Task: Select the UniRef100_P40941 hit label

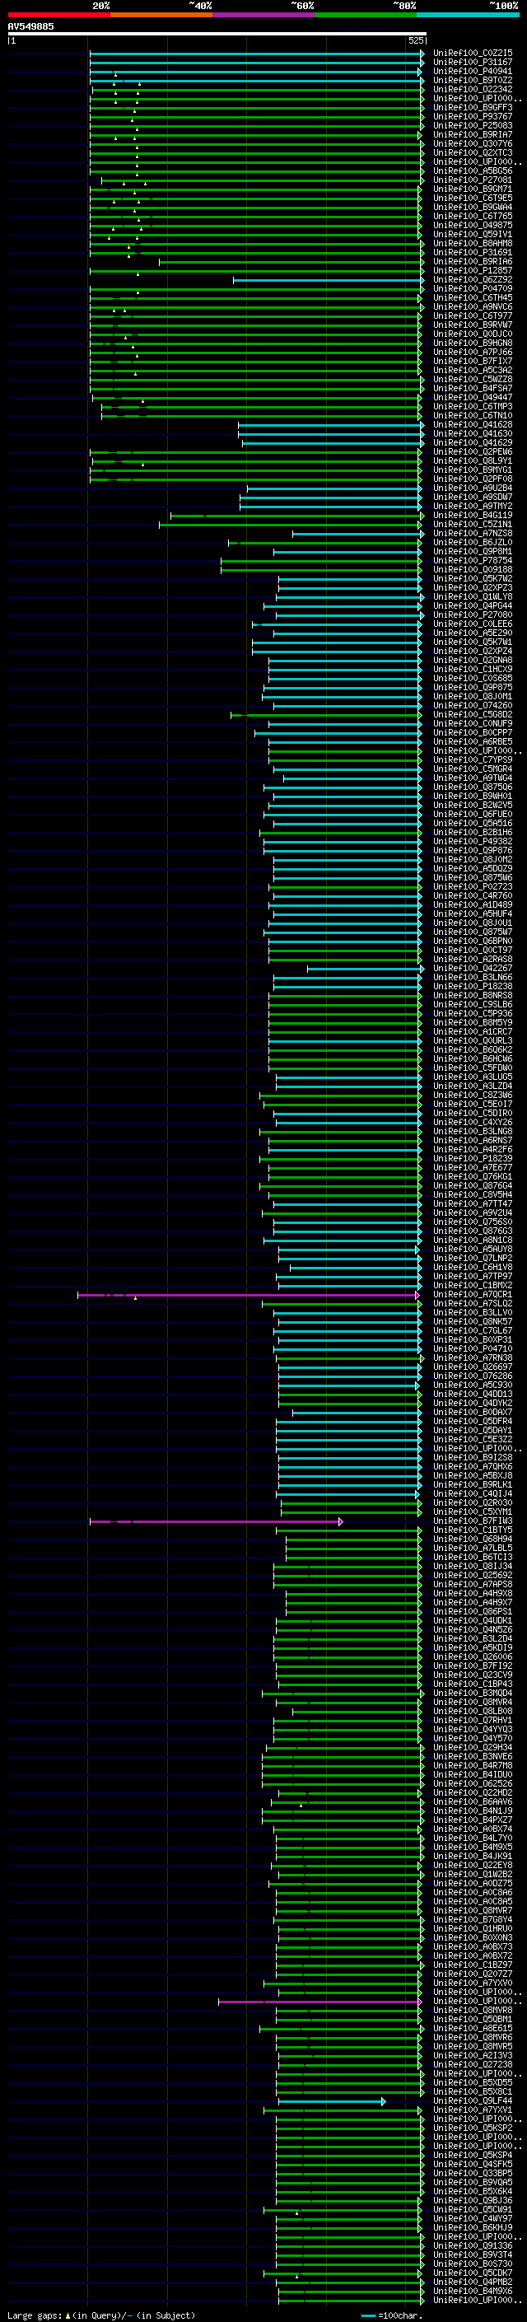Action: (x=473, y=71)
